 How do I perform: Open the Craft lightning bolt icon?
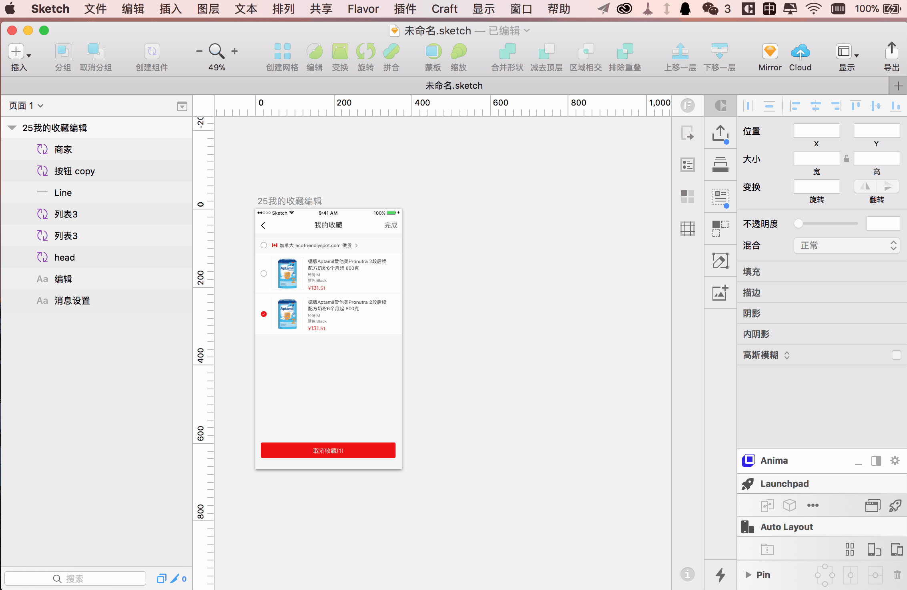[x=720, y=575]
